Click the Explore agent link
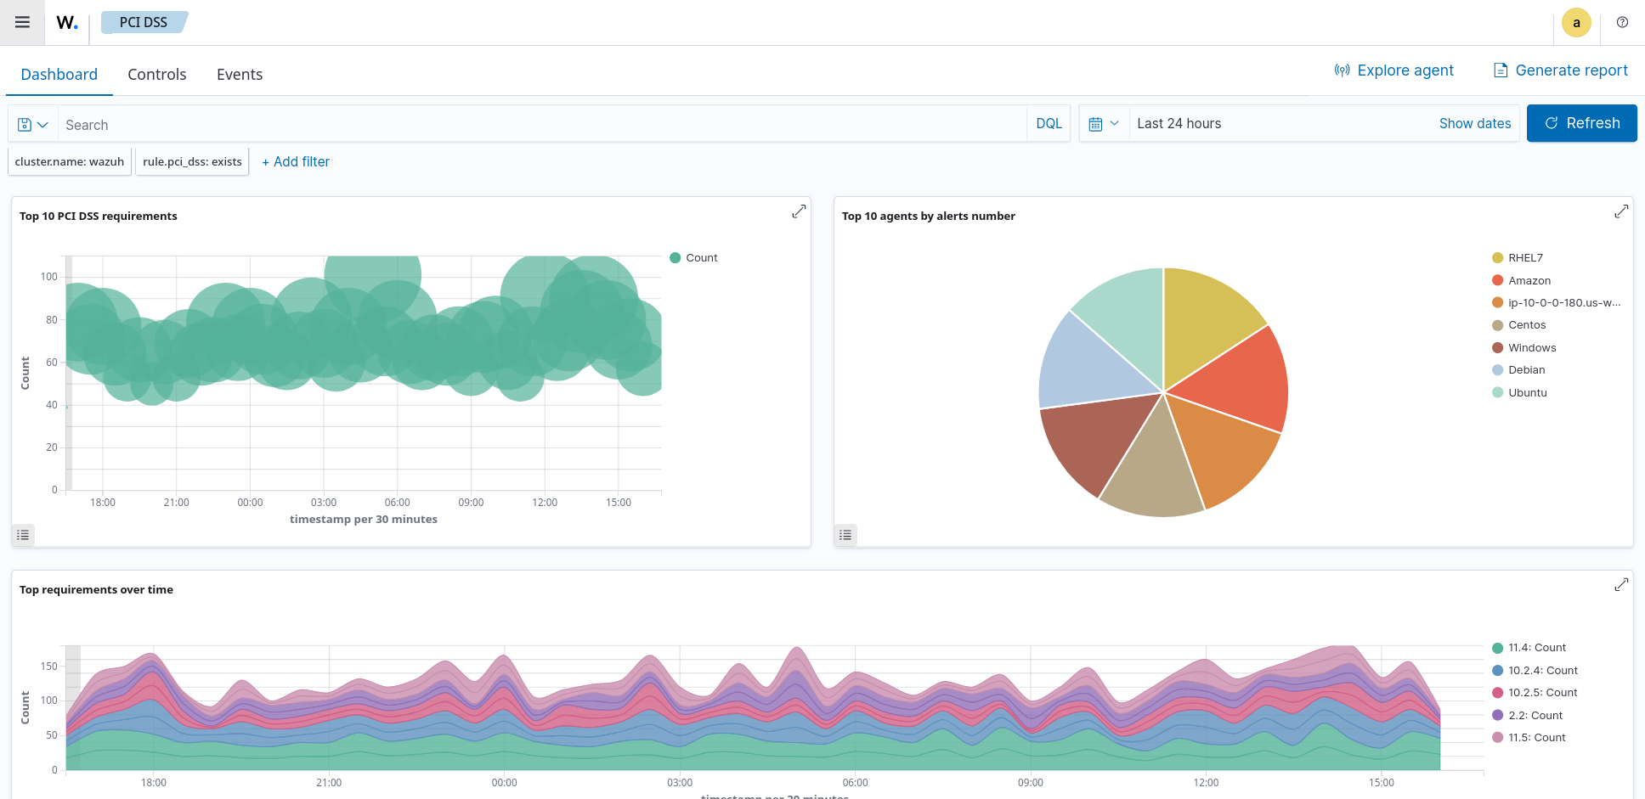Screen dimensions: 1645x799 1394,70
